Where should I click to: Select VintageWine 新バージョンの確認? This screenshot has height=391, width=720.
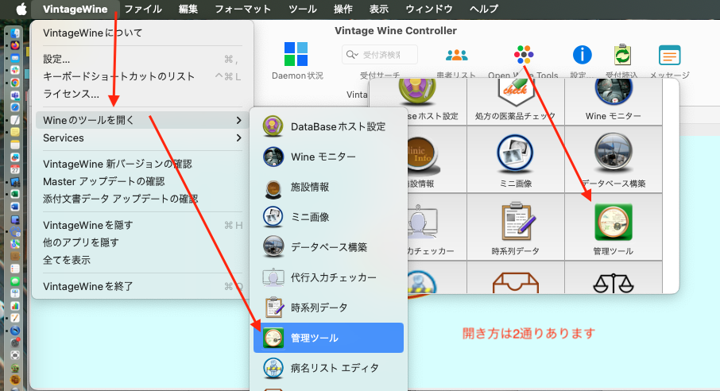click(x=142, y=164)
